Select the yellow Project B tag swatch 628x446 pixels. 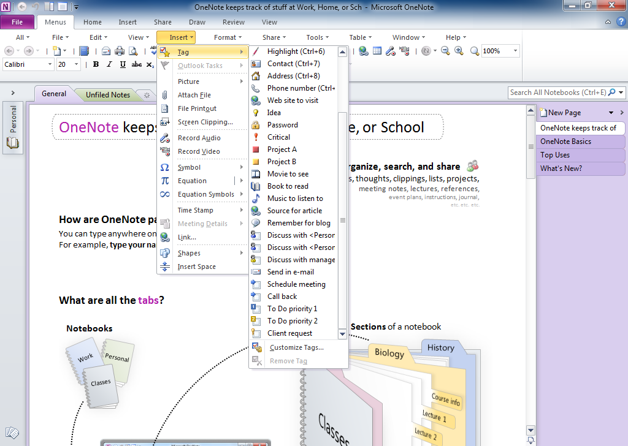(256, 162)
